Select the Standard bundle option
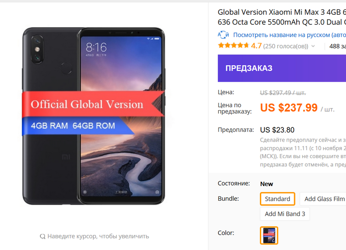This screenshot has height=250, width=346. (278, 199)
